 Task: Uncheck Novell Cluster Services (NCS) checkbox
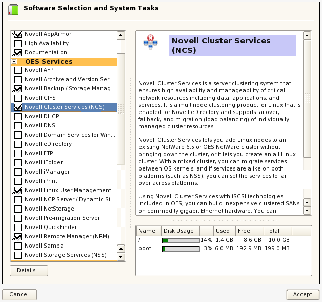18,107
